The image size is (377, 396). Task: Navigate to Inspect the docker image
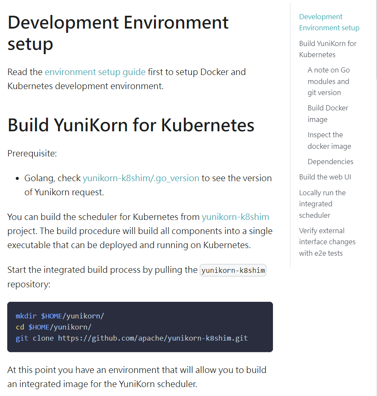329,140
